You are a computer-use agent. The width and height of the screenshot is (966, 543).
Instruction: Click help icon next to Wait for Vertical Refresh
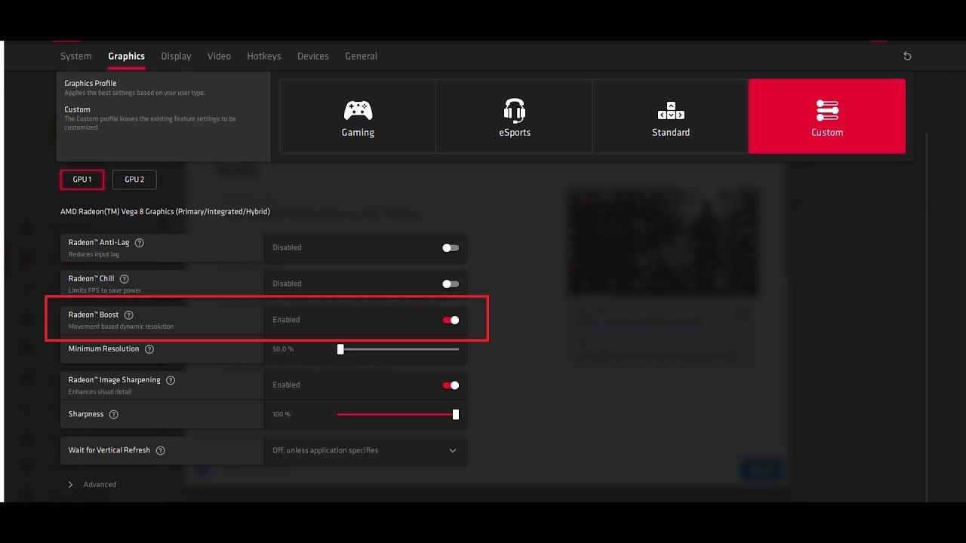point(160,450)
